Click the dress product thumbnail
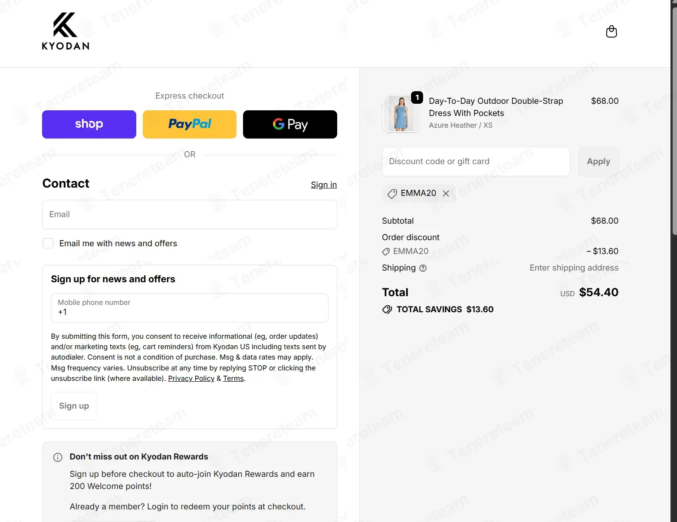Image resolution: width=677 pixels, height=522 pixels. coord(401,113)
